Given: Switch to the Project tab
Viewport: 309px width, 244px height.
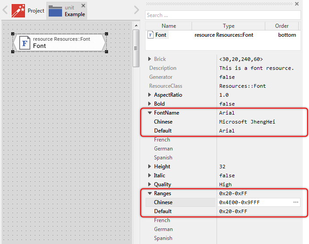Looking at the screenshot, I should tap(36, 11).
